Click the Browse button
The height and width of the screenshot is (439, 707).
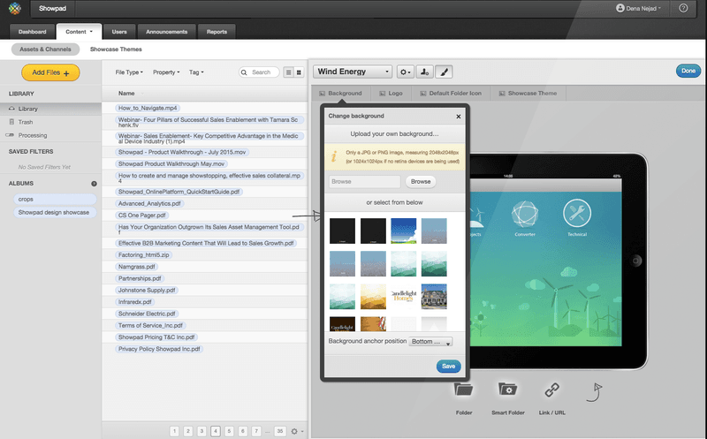coord(421,182)
